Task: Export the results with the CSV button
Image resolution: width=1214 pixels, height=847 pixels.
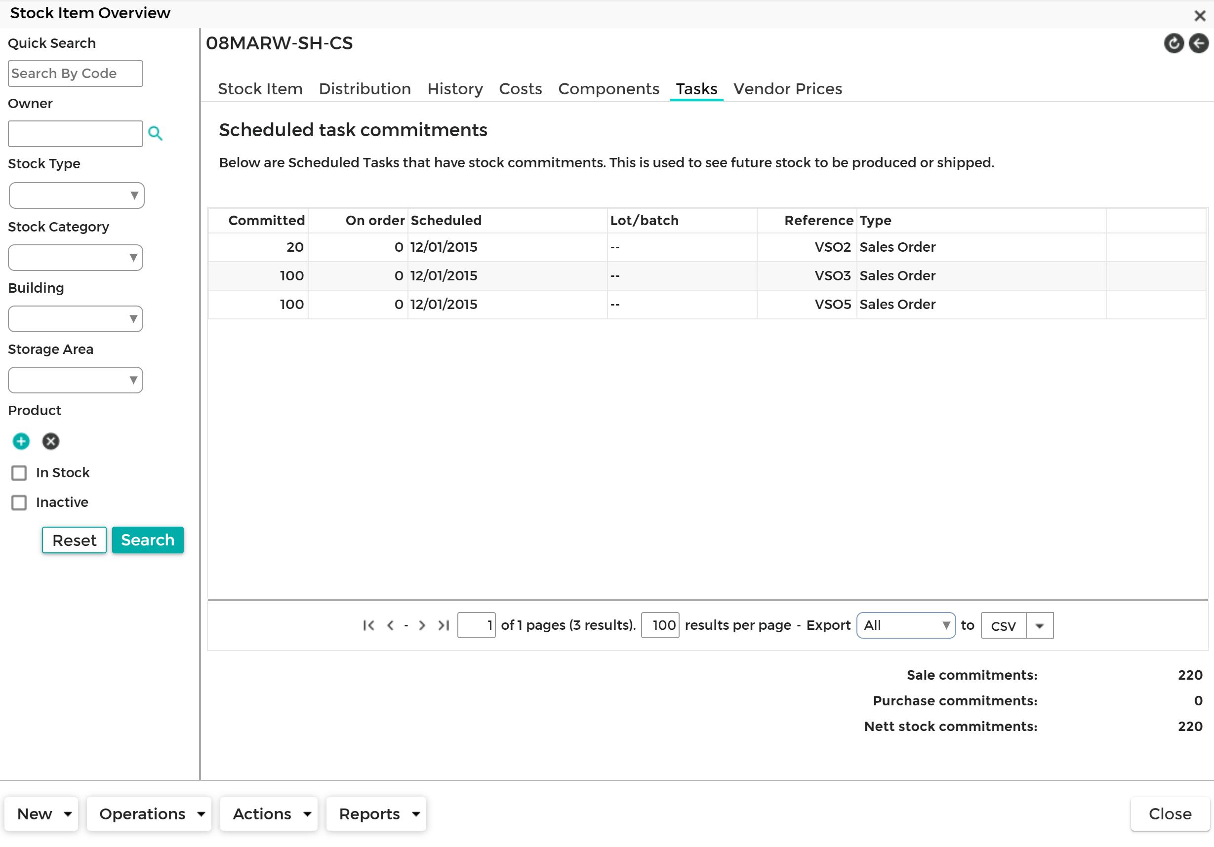Action: pos(1003,626)
